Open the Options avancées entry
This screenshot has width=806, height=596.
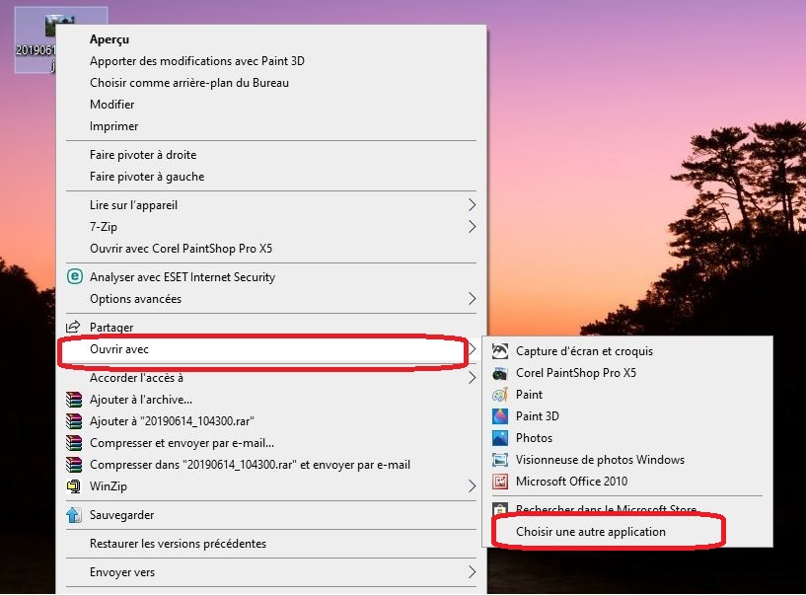(271, 298)
